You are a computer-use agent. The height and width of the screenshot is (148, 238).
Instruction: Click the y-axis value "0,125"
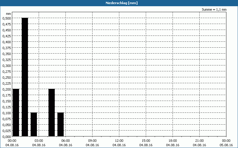click(7, 107)
